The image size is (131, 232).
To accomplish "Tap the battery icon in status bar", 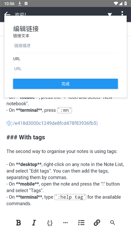I will click(x=126, y=3).
